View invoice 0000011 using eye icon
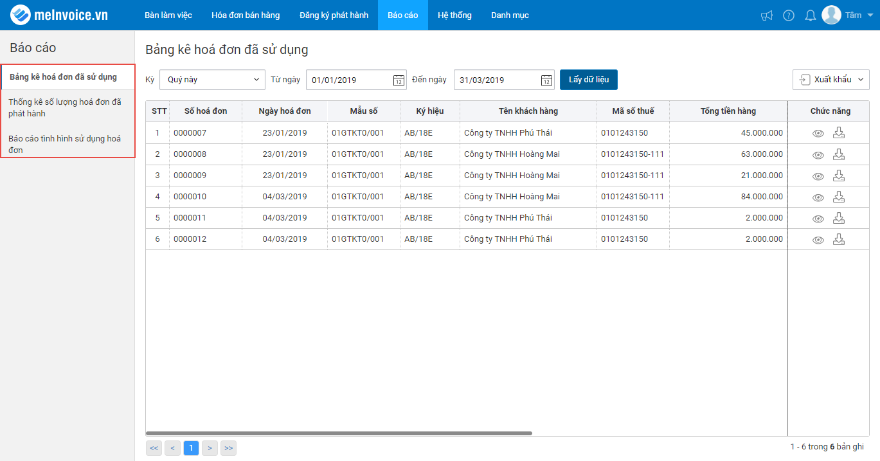Image resolution: width=880 pixels, height=461 pixels. click(x=818, y=219)
